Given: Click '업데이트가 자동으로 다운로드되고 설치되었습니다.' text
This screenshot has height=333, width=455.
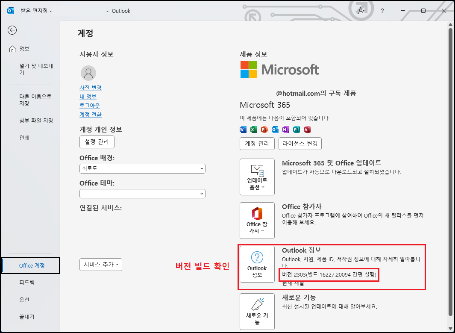Looking at the screenshot, I should tap(341, 172).
